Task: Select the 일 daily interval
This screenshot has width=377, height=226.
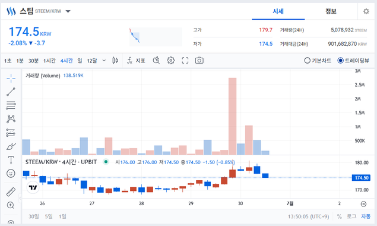Action: pyautogui.click(x=80, y=61)
